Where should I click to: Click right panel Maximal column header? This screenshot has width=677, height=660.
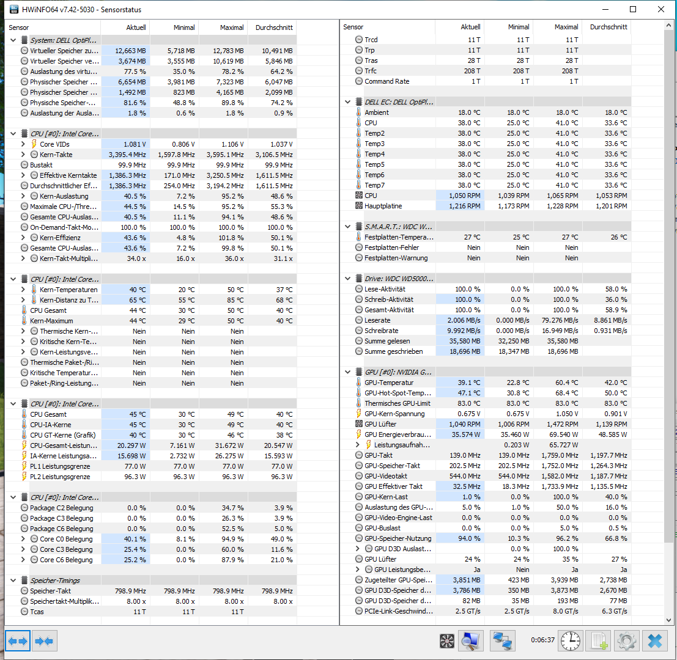pyautogui.click(x=557, y=27)
